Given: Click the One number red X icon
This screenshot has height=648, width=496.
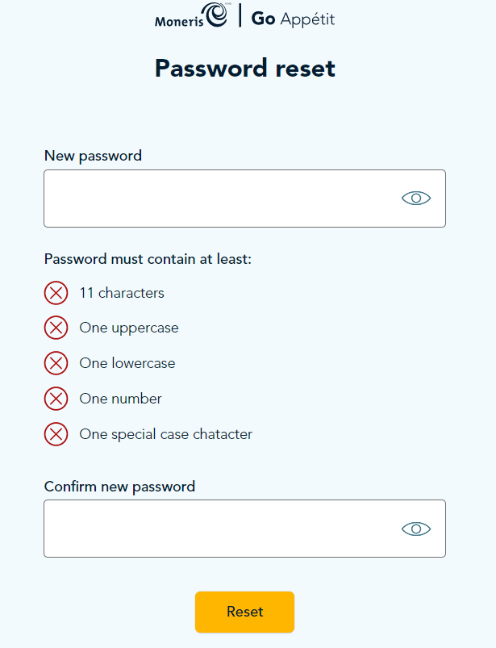Looking at the screenshot, I should (56, 399).
